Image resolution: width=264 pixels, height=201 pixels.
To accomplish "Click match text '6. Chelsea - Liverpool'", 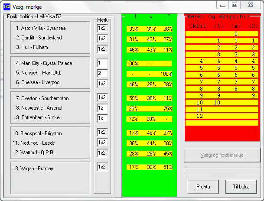I will (38, 82).
